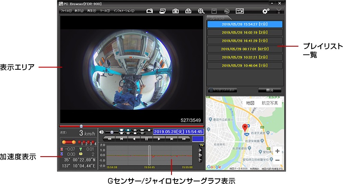Click the magnifier zoom icon in toolbar
Viewport: 343px width, 184px height.
click(201, 11)
